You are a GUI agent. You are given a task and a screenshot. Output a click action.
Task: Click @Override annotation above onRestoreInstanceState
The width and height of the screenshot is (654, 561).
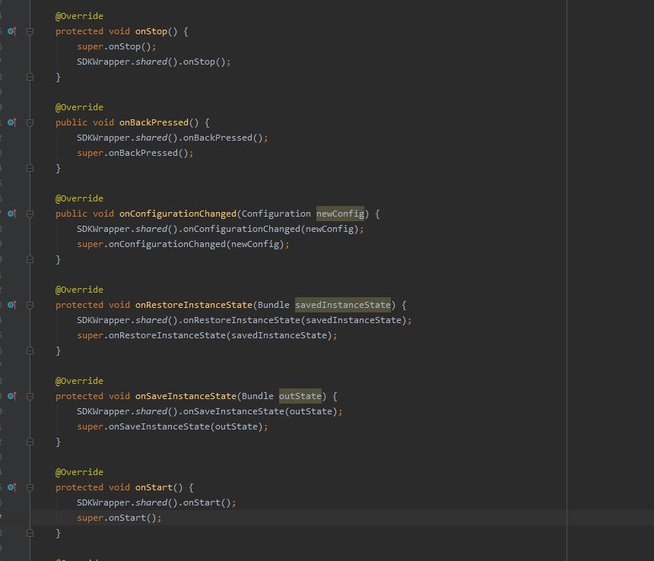79,290
